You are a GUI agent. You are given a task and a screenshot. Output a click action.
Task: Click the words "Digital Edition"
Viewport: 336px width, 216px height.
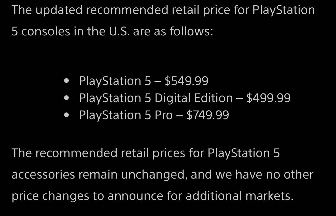pos(193,98)
